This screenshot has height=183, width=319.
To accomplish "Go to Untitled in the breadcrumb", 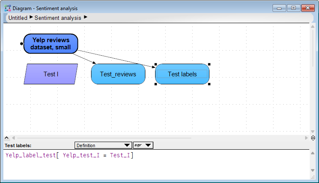I will point(18,18).
